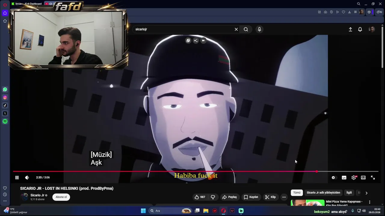Open X (Twitter) in the Opera sidebar
This screenshot has height=216, width=385.
point(5,113)
